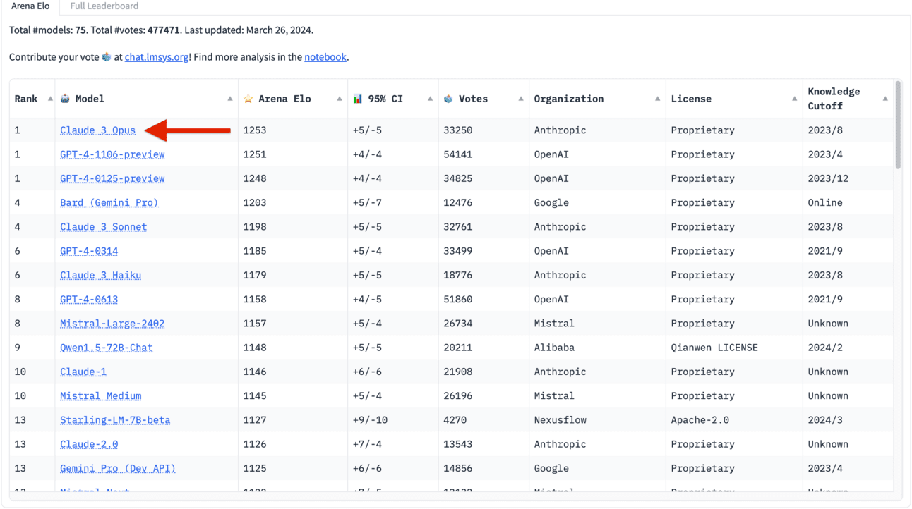The image size is (912, 509).
Task: Select the Arena Elo value 1203
Action: 255,202
